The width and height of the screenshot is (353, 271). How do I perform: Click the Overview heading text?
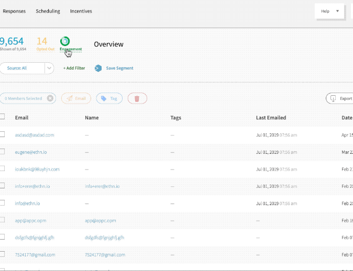[108, 44]
